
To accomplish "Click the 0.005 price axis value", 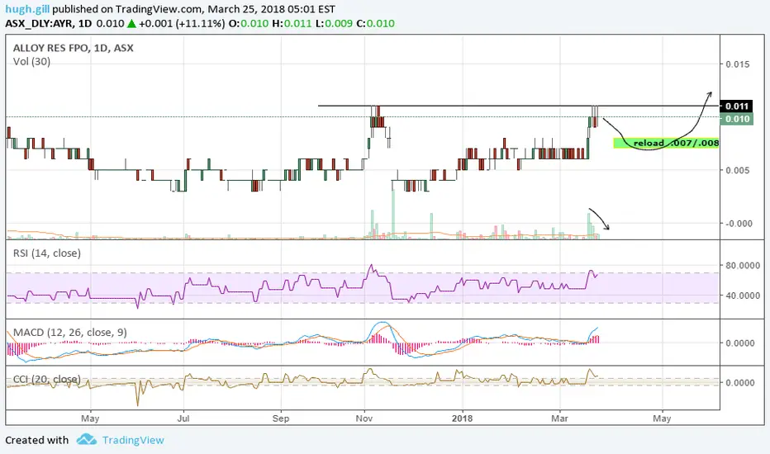I will click(738, 170).
